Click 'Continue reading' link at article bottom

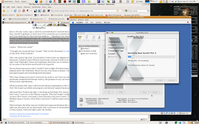click(x=29, y=115)
